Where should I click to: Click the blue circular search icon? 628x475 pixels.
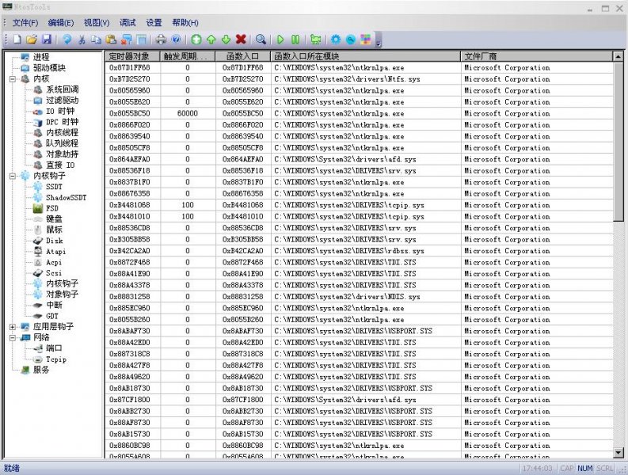coord(351,40)
